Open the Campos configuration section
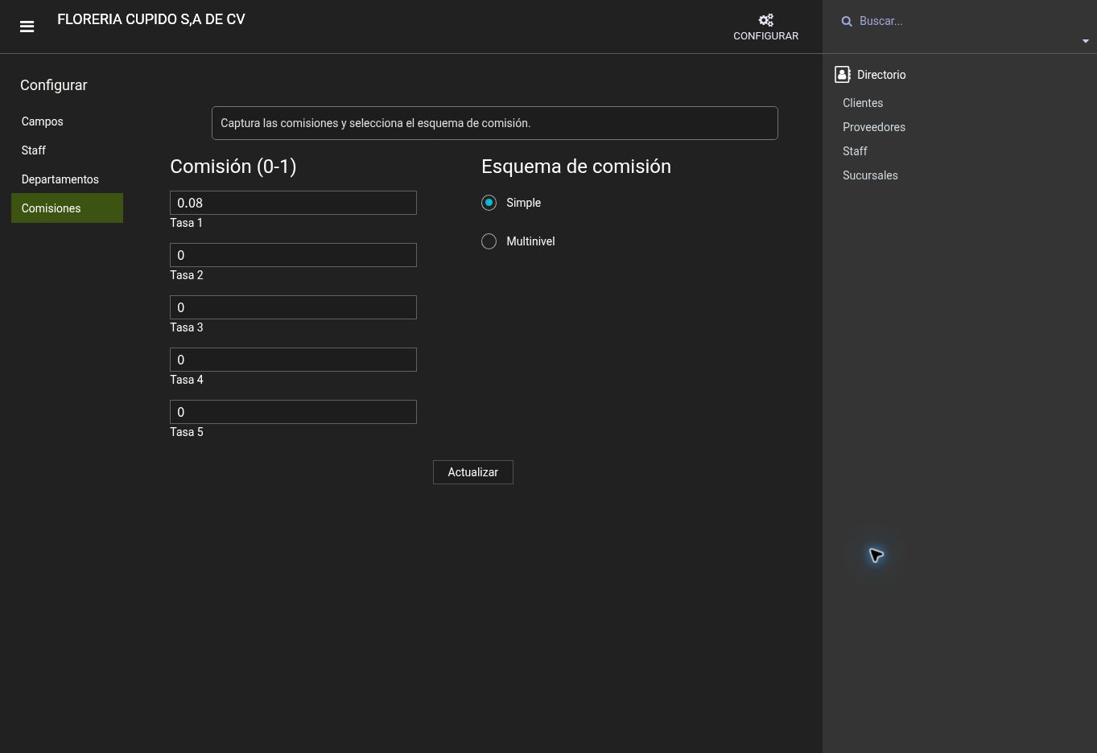Screen dimensions: 1097x753 [67, 121]
